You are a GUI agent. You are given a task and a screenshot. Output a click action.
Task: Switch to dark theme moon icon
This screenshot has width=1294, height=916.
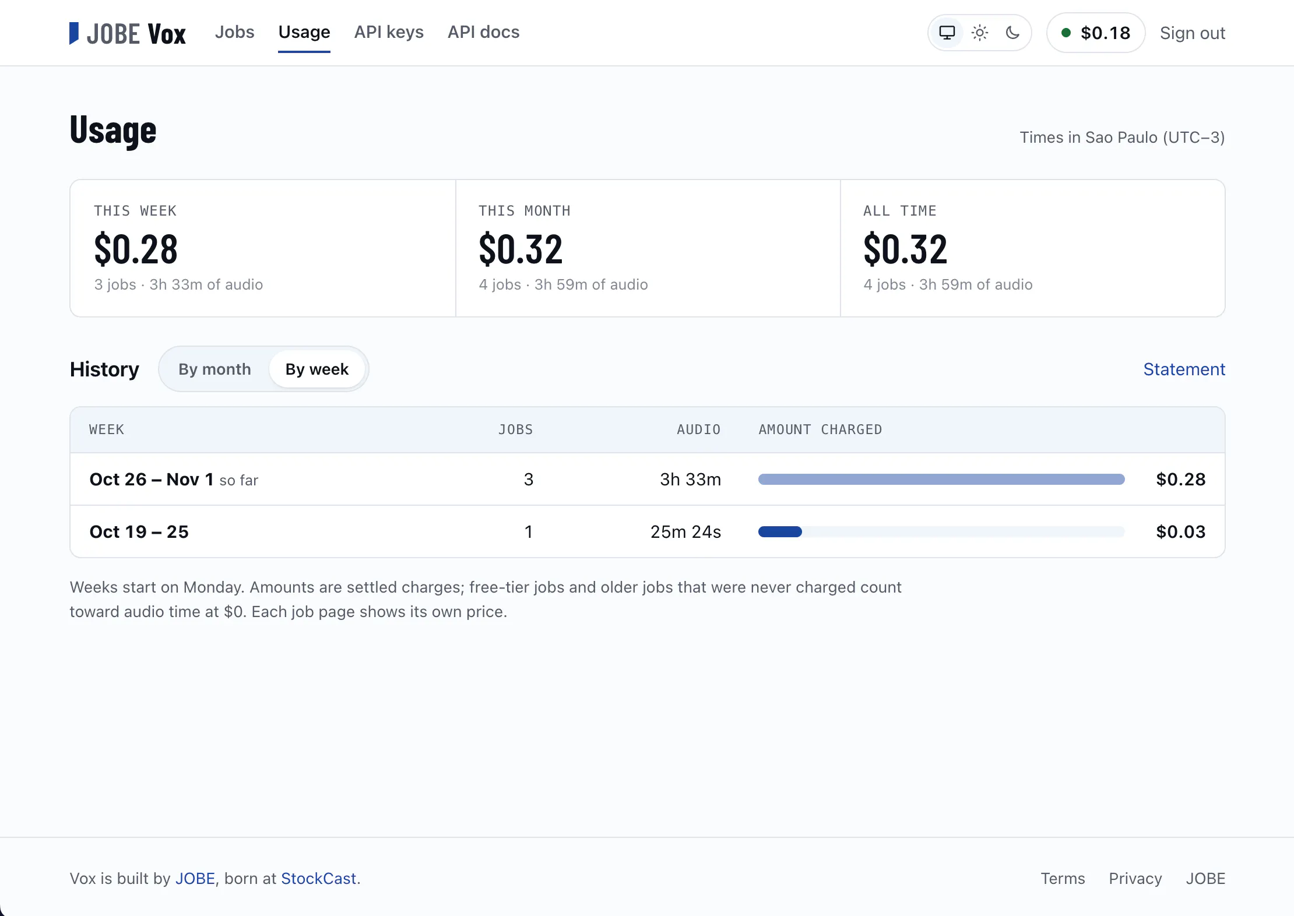(x=1012, y=33)
